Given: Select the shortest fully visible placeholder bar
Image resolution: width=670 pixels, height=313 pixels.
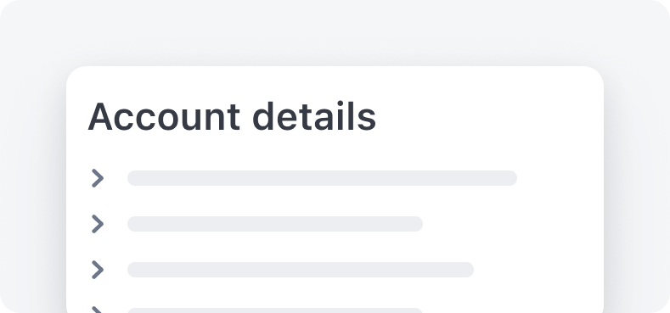Looking at the screenshot, I should coord(275,224).
